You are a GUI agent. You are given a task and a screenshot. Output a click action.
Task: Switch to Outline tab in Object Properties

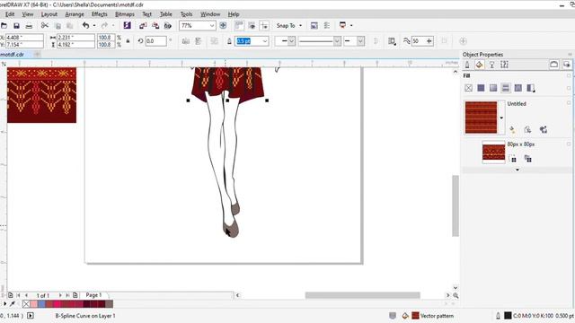(467, 65)
